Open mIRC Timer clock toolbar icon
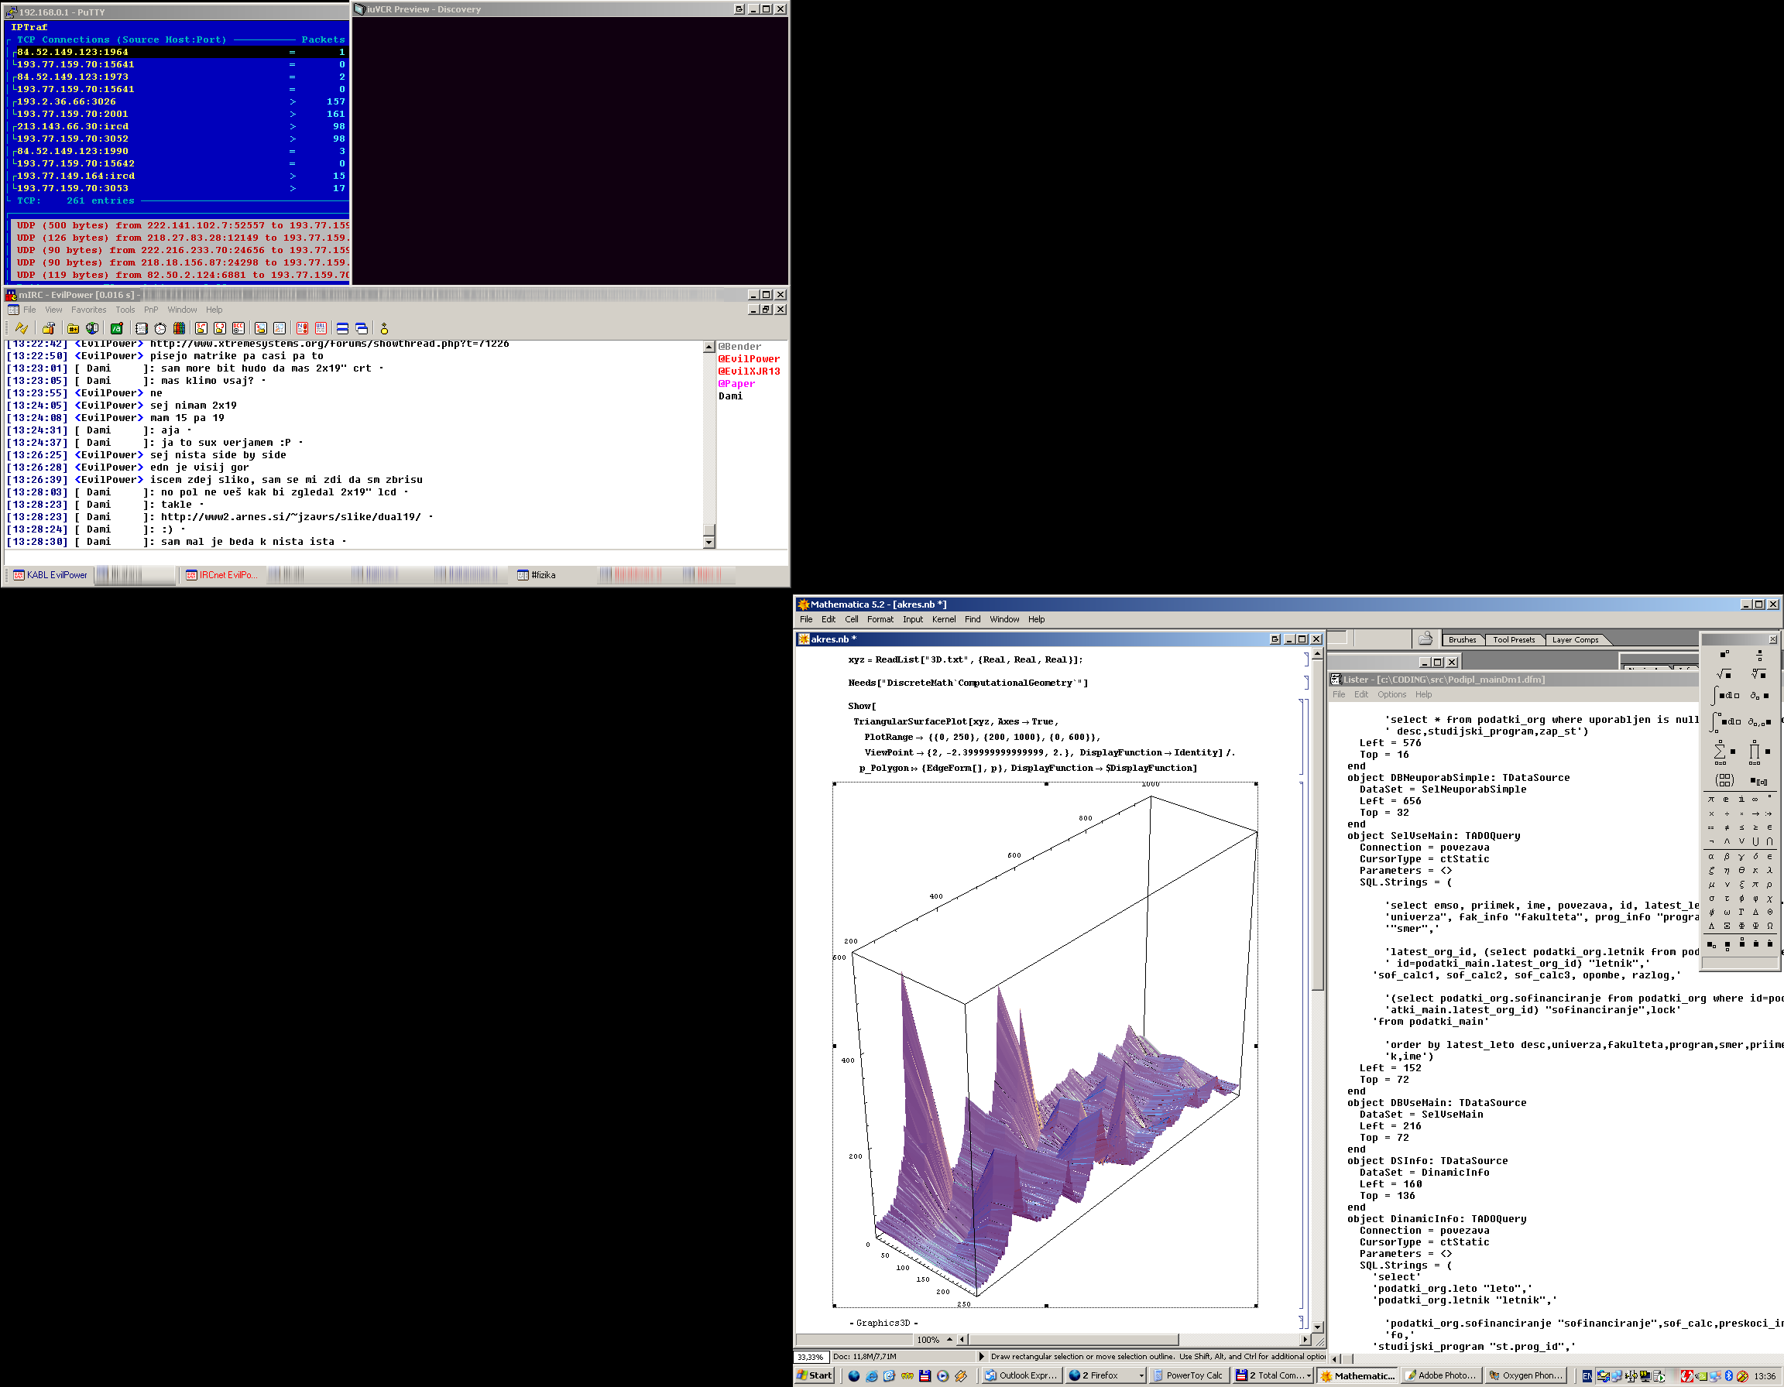This screenshot has height=1387, width=1784. point(160,328)
